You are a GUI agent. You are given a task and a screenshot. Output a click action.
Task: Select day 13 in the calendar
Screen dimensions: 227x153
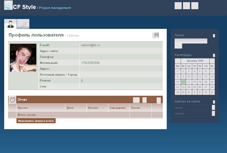pos(206,76)
